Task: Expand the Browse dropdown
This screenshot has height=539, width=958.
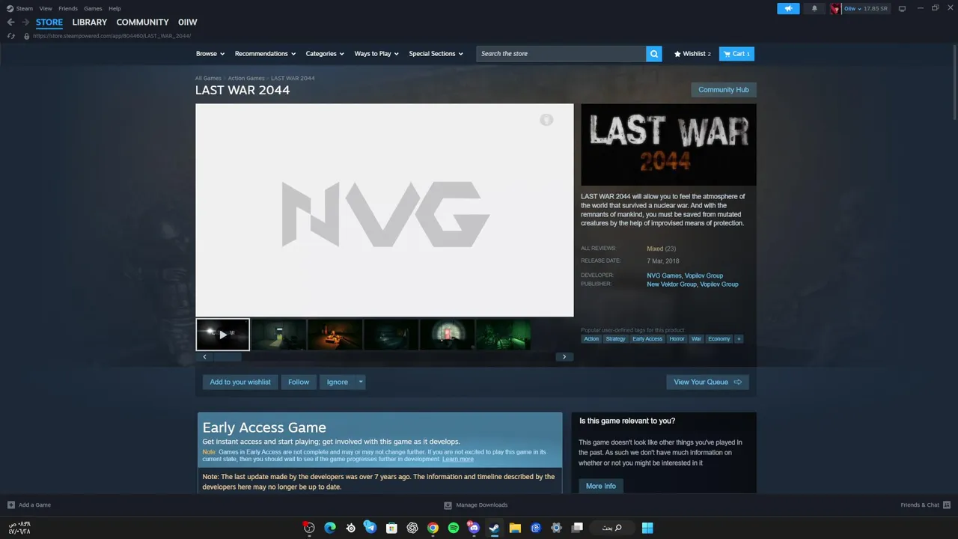Action: [x=210, y=54]
